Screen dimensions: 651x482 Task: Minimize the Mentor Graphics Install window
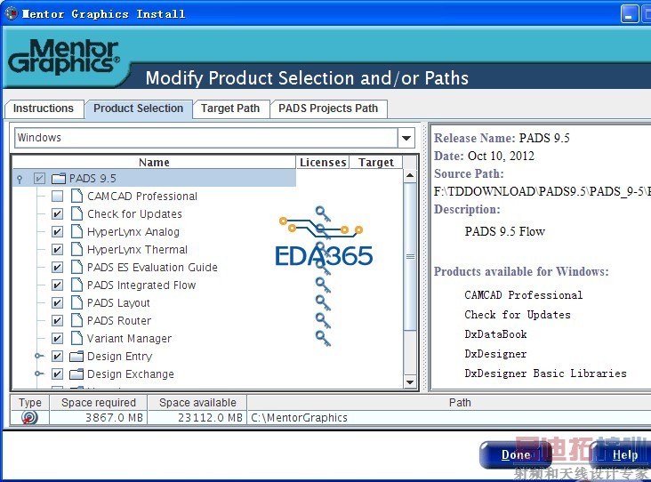point(630,13)
